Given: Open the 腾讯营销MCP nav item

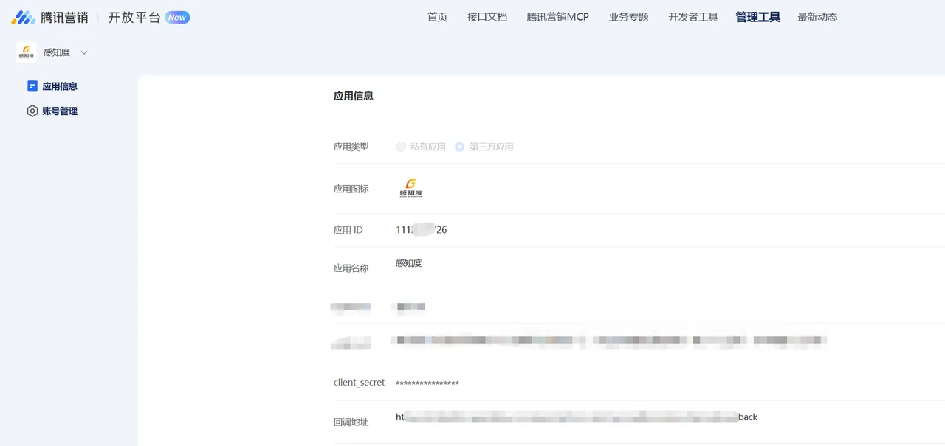Looking at the screenshot, I should click(x=558, y=17).
